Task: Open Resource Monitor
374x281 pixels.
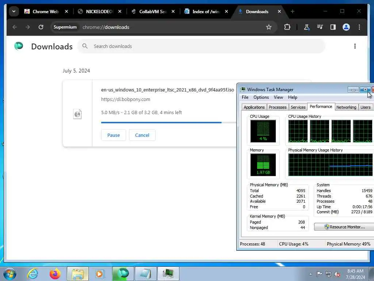Action: pyautogui.click(x=345, y=227)
